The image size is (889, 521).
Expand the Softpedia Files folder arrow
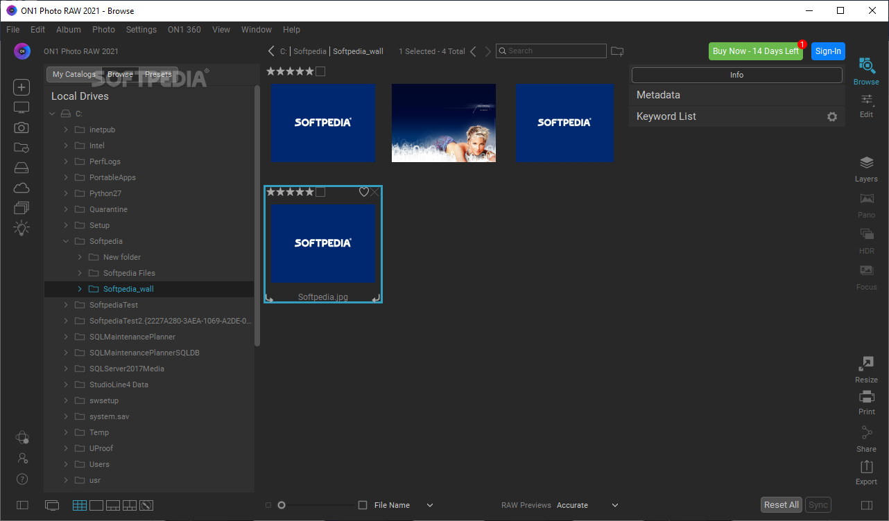coord(80,273)
